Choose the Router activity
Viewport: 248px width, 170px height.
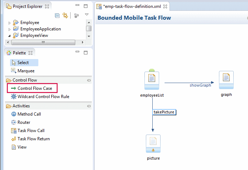[x=21, y=122]
